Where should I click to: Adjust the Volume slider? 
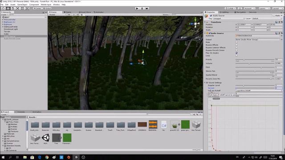coord(255,63)
